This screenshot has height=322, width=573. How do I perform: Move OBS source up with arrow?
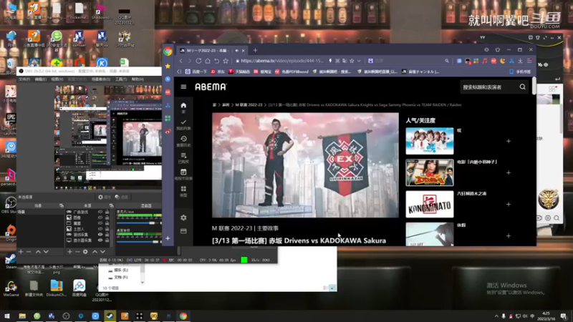(x=95, y=252)
